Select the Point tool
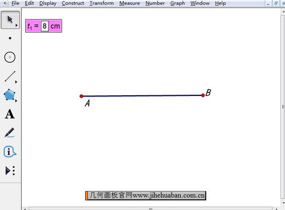 (x=10, y=38)
